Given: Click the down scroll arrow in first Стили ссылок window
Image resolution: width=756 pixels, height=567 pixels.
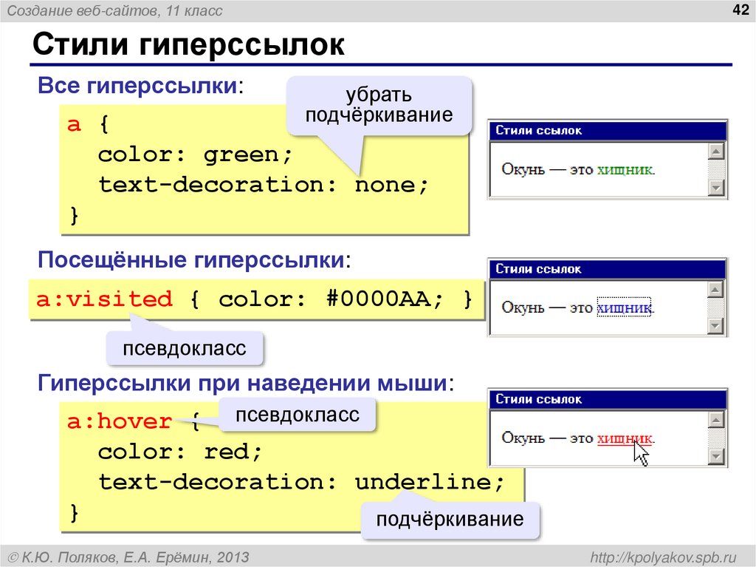Looking at the screenshot, I should [715, 186].
